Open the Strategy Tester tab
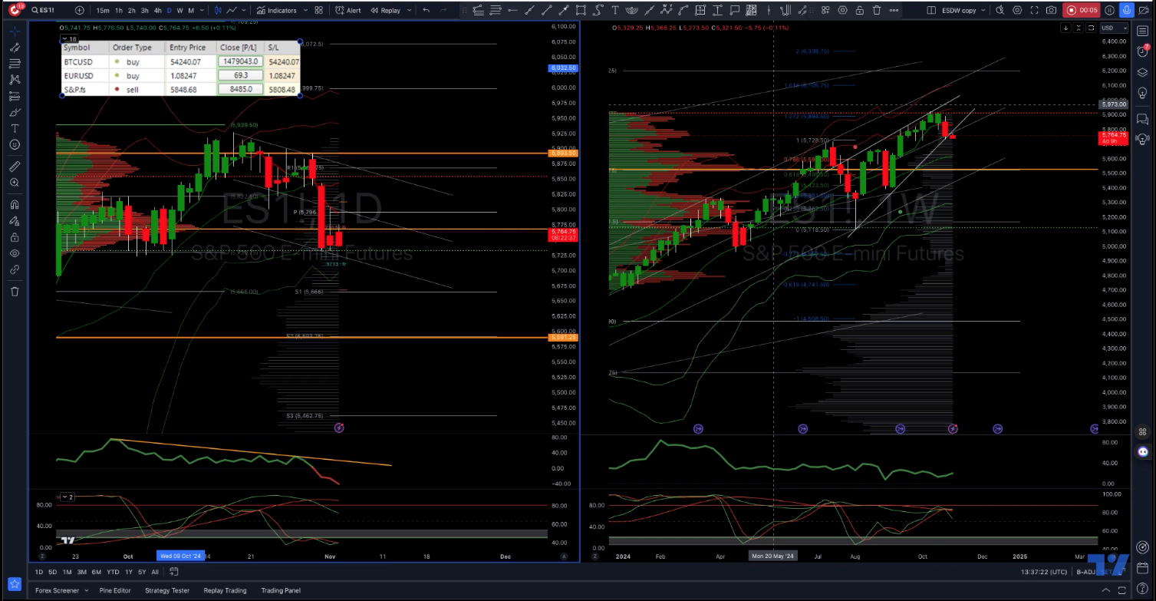 pos(167,590)
